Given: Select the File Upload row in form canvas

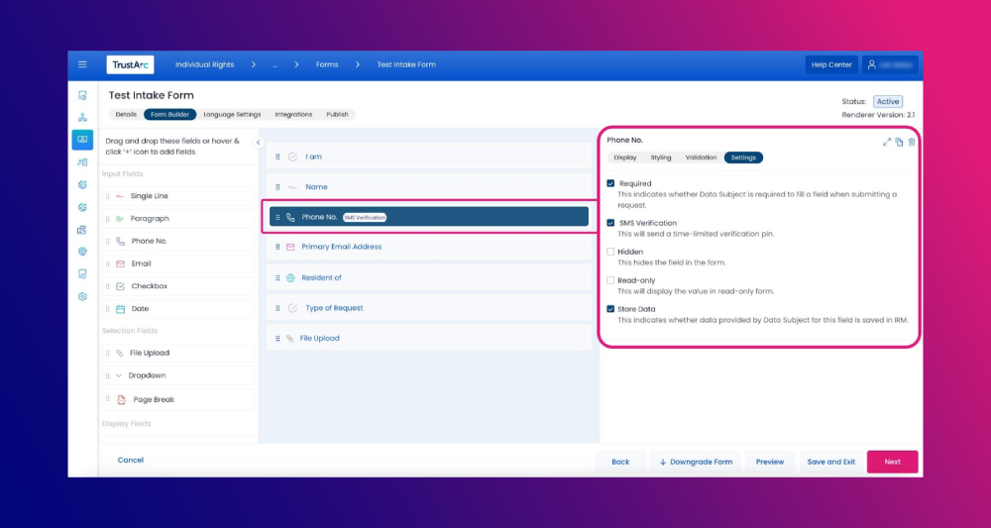Looking at the screenshot, I should pyautogui.click(x=429, y=339).
